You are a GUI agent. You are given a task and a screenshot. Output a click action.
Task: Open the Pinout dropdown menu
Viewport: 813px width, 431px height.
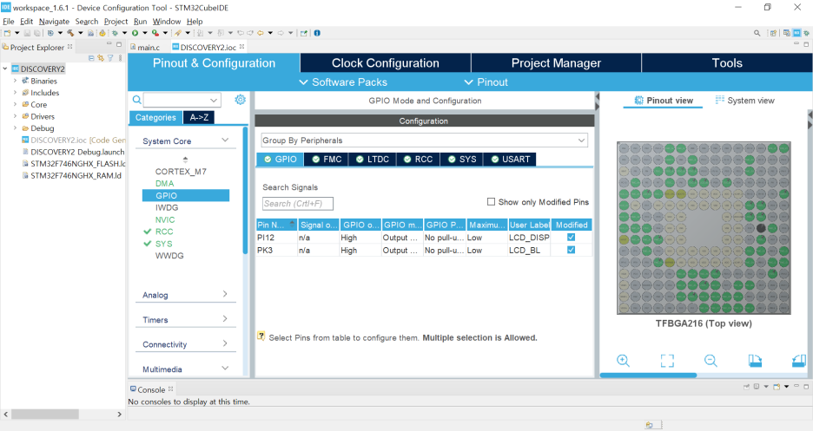point(486,82)
